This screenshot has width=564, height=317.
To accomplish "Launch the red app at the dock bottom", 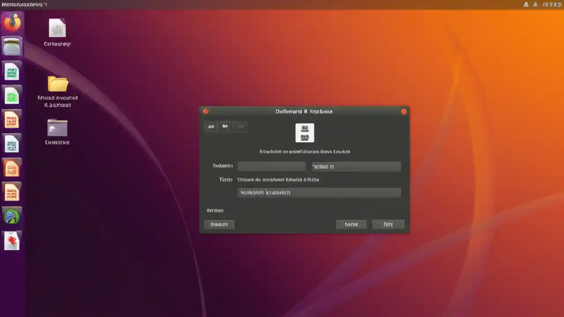I will point(12,240).
